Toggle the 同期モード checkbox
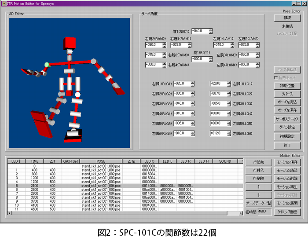This screenshot has height=241, width=308. 276,77
